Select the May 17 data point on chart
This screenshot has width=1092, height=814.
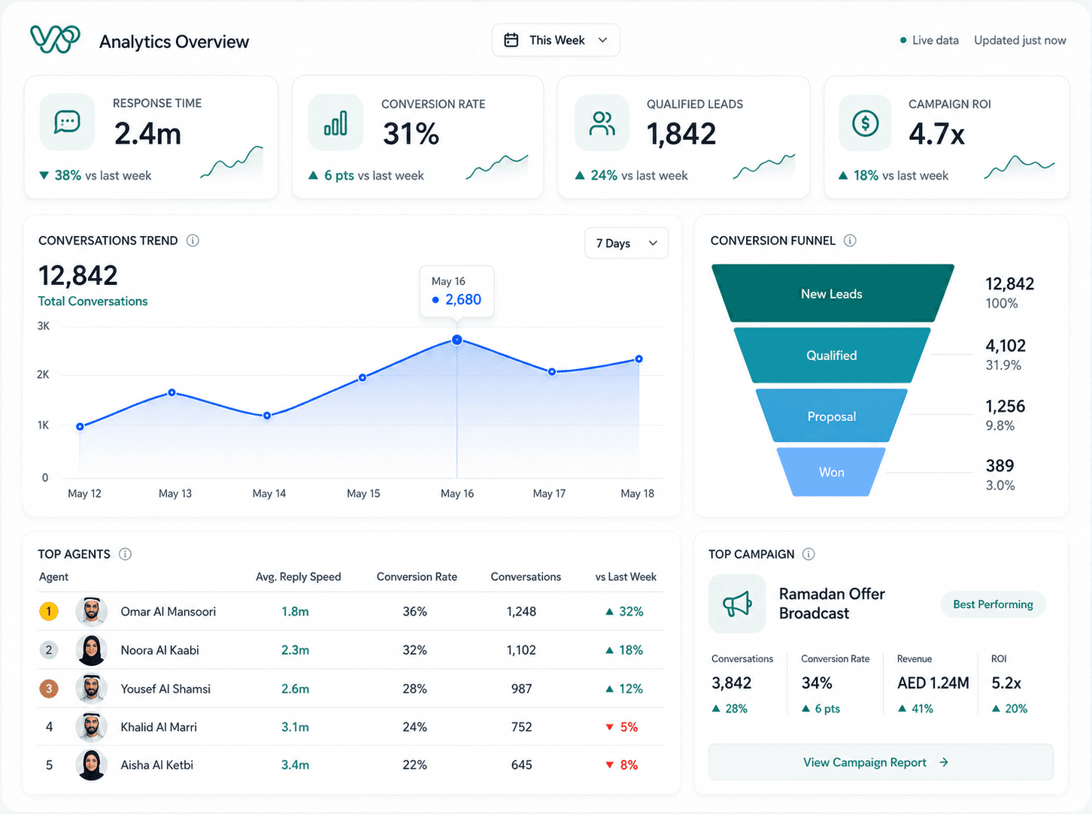click(x=552, y=371)
